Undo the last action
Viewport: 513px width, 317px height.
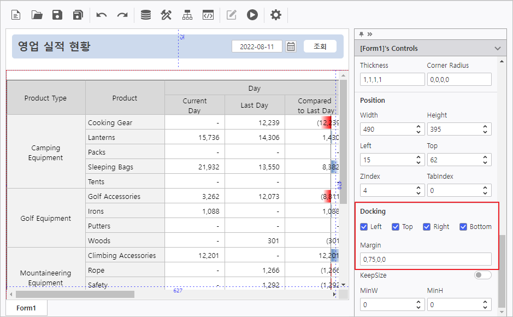[102, 15]
